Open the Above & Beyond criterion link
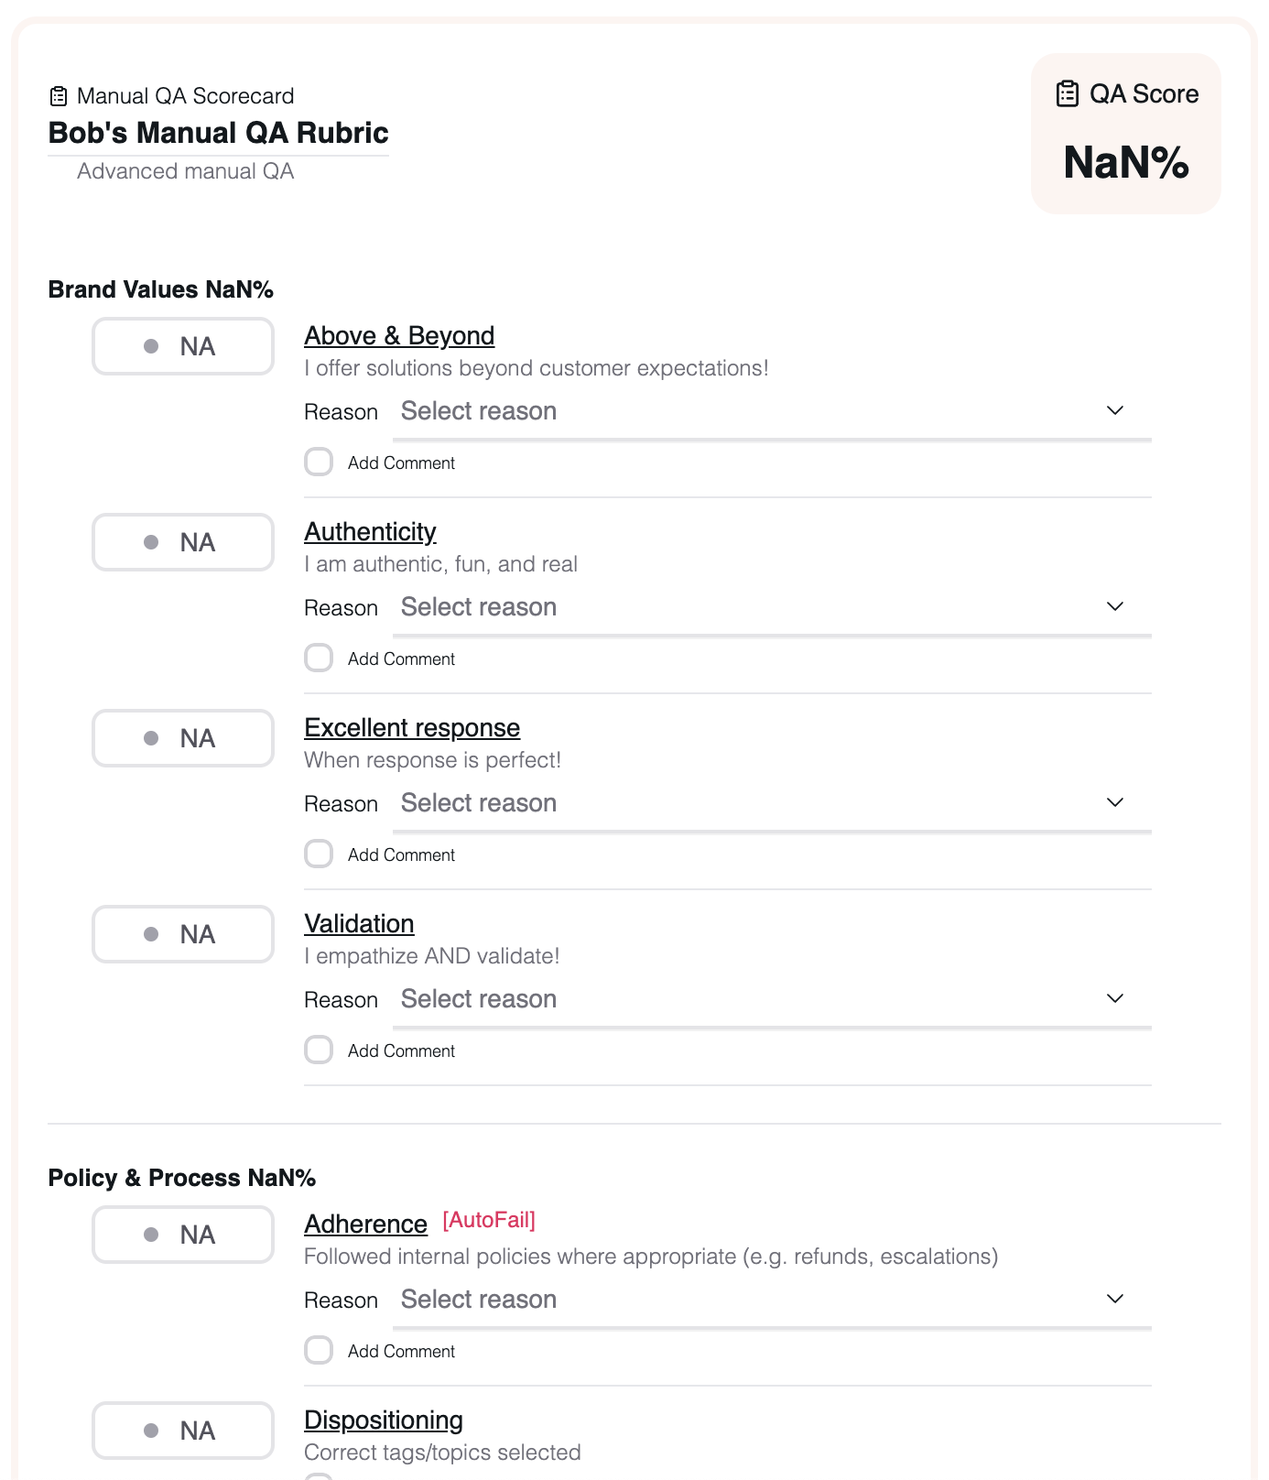This screenshot has width=1269, height=1480. [x=399, y=336]
